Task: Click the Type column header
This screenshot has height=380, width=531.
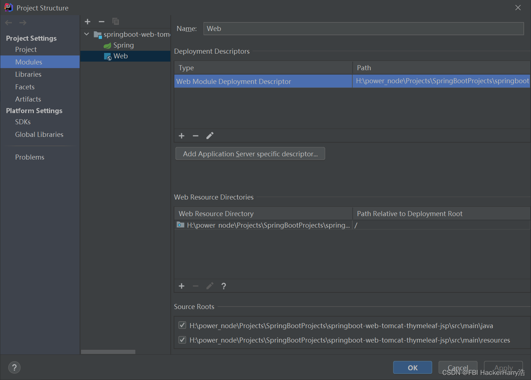Action: click(263, 68)
